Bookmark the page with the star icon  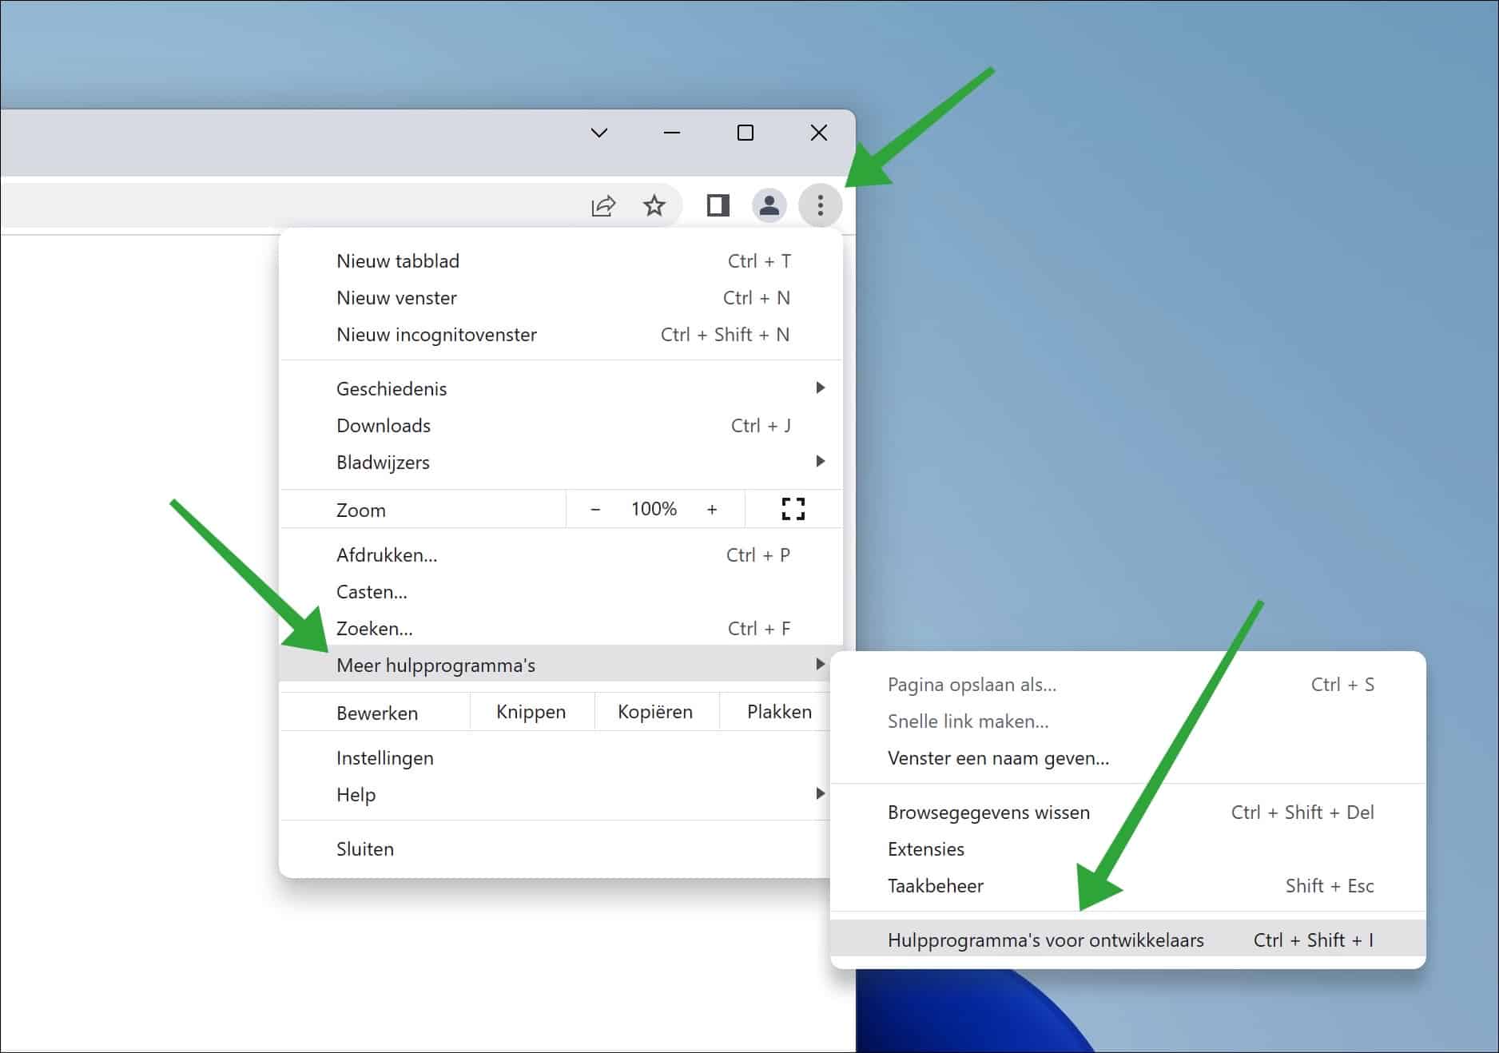point(654,205)
